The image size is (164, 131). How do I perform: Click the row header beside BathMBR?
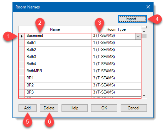(22, 72)
